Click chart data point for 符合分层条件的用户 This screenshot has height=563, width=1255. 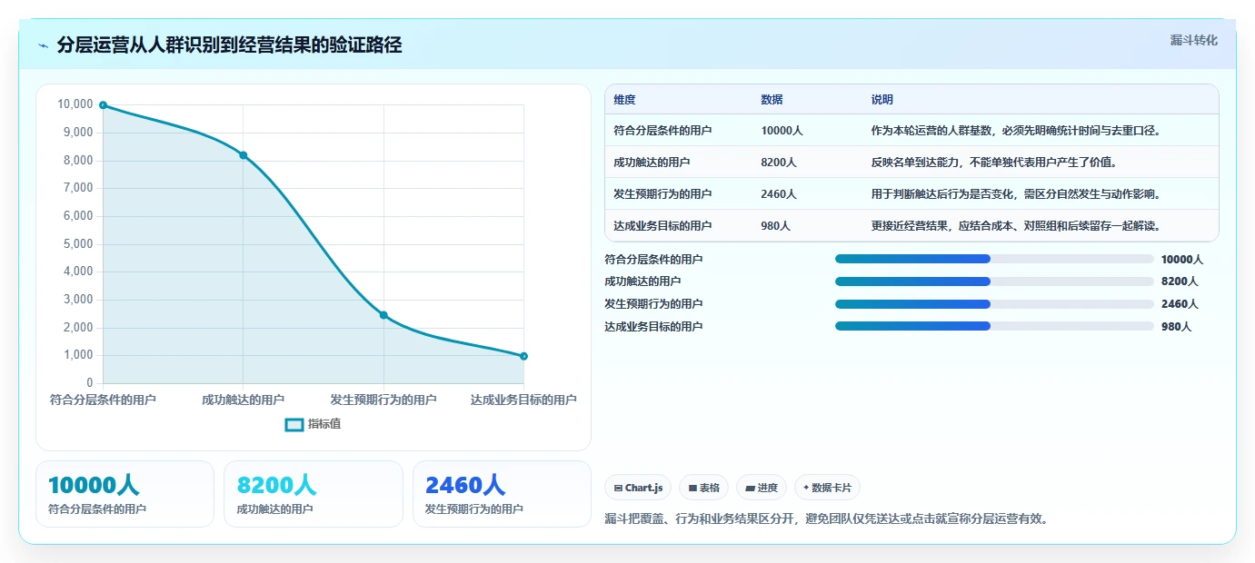click(104, 105)
